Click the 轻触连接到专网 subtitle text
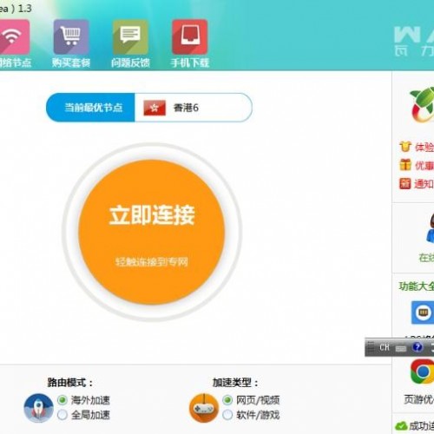The image size is (434, 434). [x=152, y=262]
